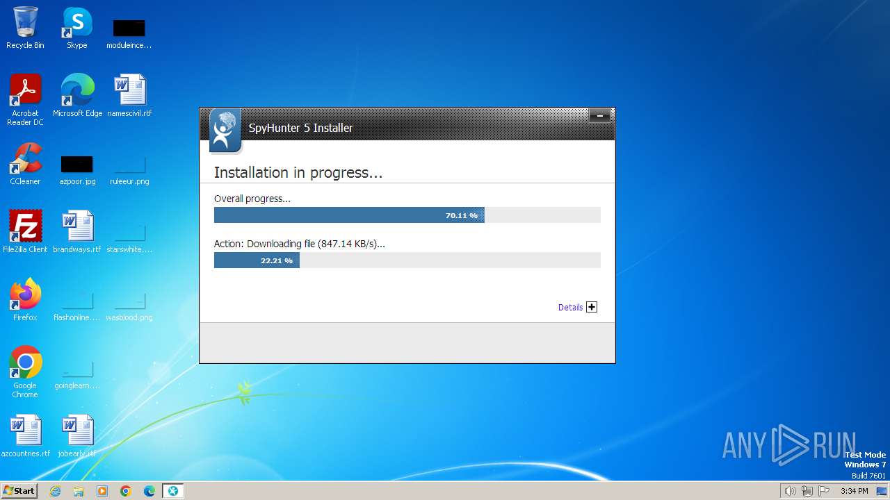The width and height of the screenshot is (890, 500).
Task: Select the goinglearn file on the desktop
Action: pyautogui.click(x=77, y=374)
